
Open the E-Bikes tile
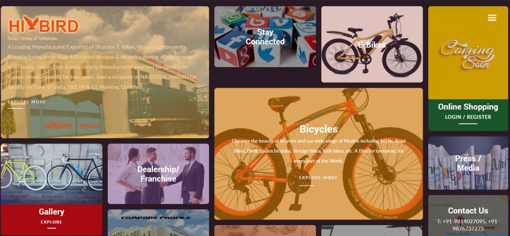pos(372,44)
